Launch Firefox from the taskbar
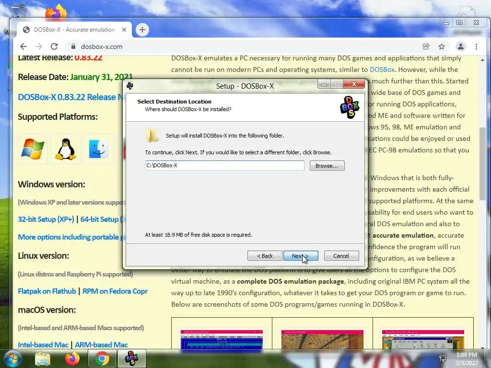 tap(72, 359)
